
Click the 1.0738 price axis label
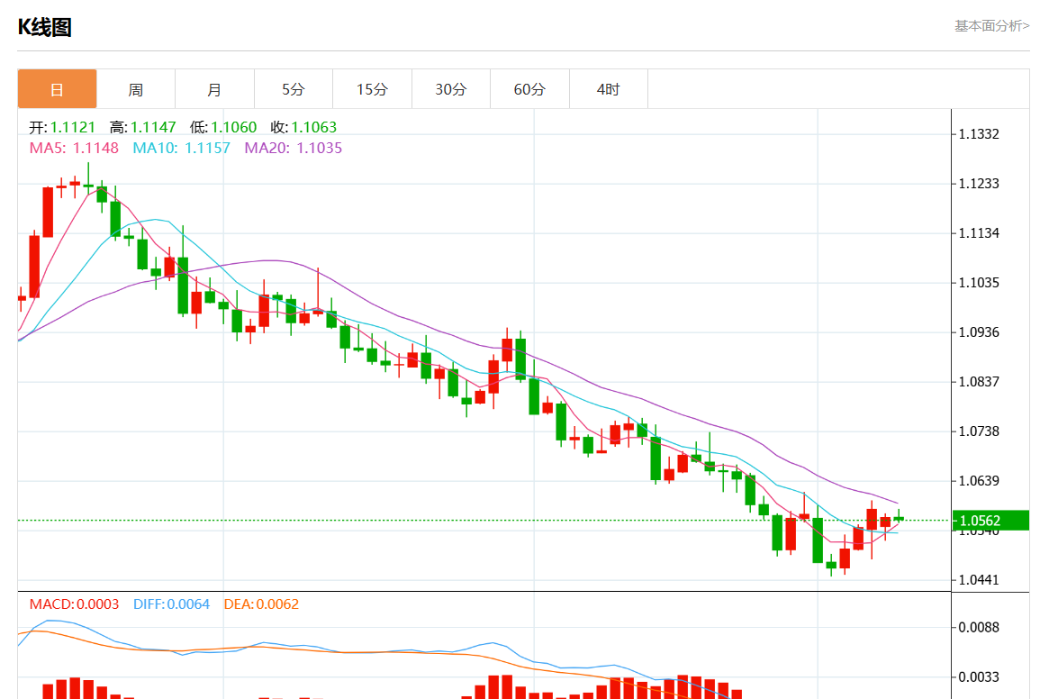tap(979, 431)
